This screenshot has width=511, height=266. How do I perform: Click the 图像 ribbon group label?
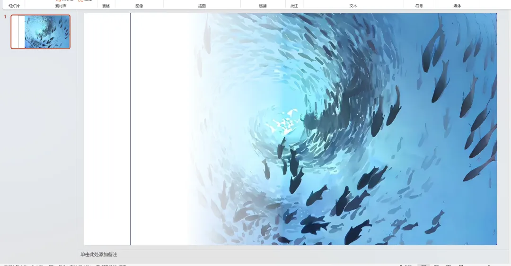[x=139, y=6]
